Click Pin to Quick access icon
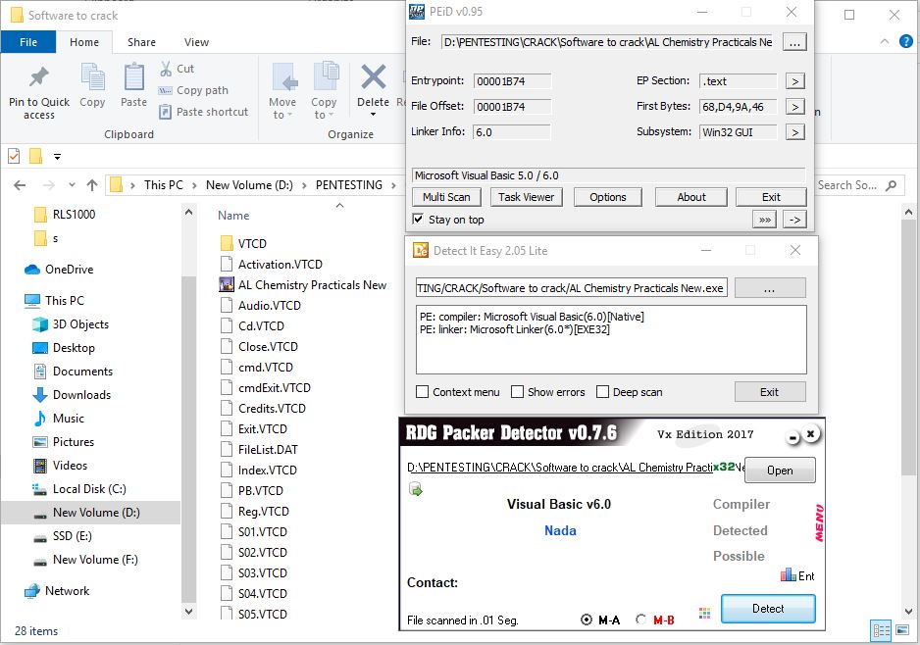This screenshot has width=920, height=645. point(38,76)
